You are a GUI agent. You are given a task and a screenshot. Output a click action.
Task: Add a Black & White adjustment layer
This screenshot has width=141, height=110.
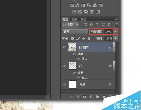coord(83,5)
